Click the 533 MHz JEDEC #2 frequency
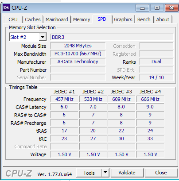179x181 pixels. (x=93, y=99)
